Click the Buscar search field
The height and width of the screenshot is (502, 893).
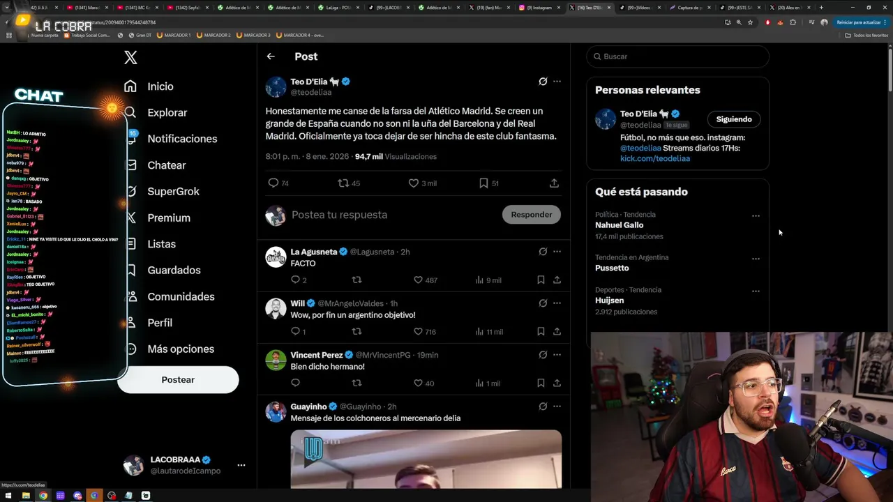677,56
